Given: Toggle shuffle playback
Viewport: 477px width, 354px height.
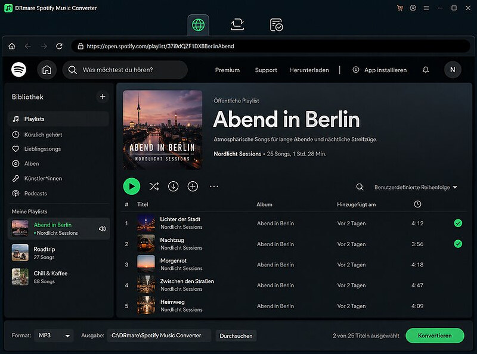Looking at the screenshot, I should pos(154,187).
